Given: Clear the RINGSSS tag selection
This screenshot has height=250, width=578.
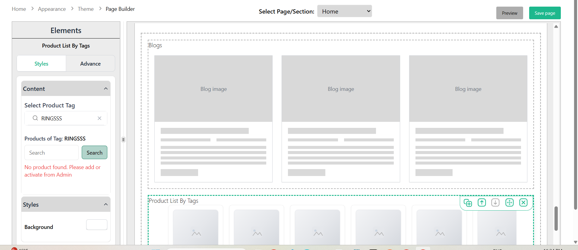Looking at the screenshot, I should click(x=99, y=118).
